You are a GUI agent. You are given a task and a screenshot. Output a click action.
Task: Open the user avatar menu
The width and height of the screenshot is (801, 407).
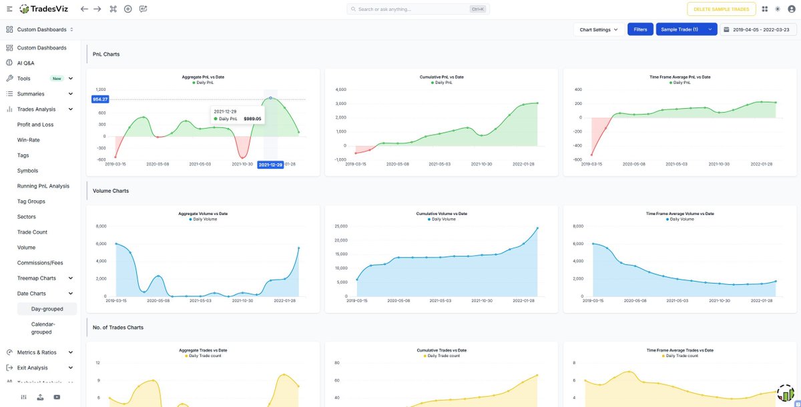(790, 9)
